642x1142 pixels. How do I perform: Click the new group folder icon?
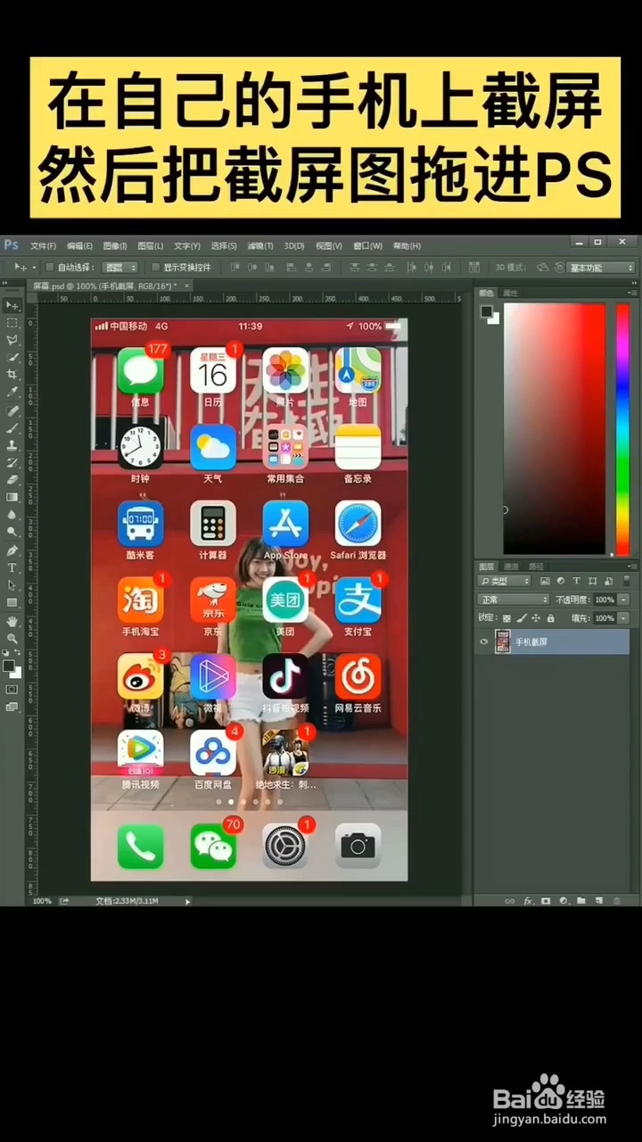pos(581,901)
